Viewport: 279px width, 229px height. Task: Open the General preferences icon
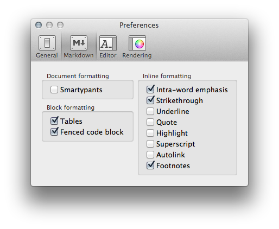pyautogui.click(x=47, y=43)
